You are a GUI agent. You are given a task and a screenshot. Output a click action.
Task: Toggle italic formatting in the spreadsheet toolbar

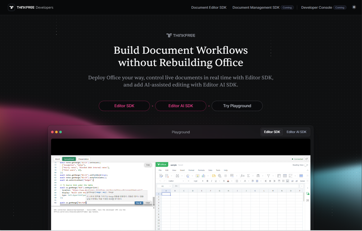211,181
